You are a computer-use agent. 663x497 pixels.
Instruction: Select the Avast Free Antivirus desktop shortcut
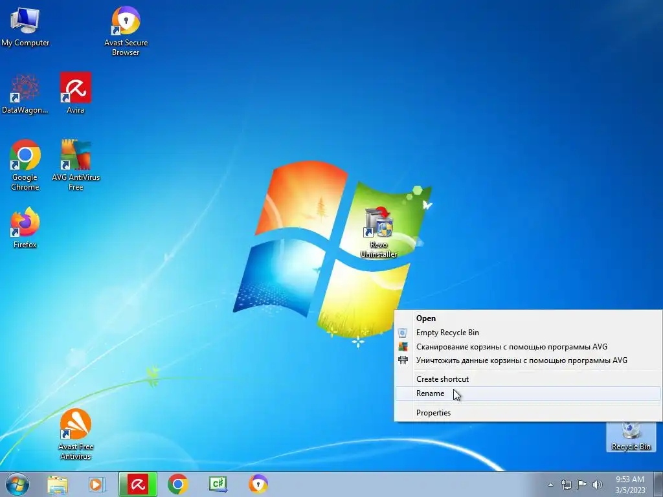pyautogui.click(x=76, y=434)
